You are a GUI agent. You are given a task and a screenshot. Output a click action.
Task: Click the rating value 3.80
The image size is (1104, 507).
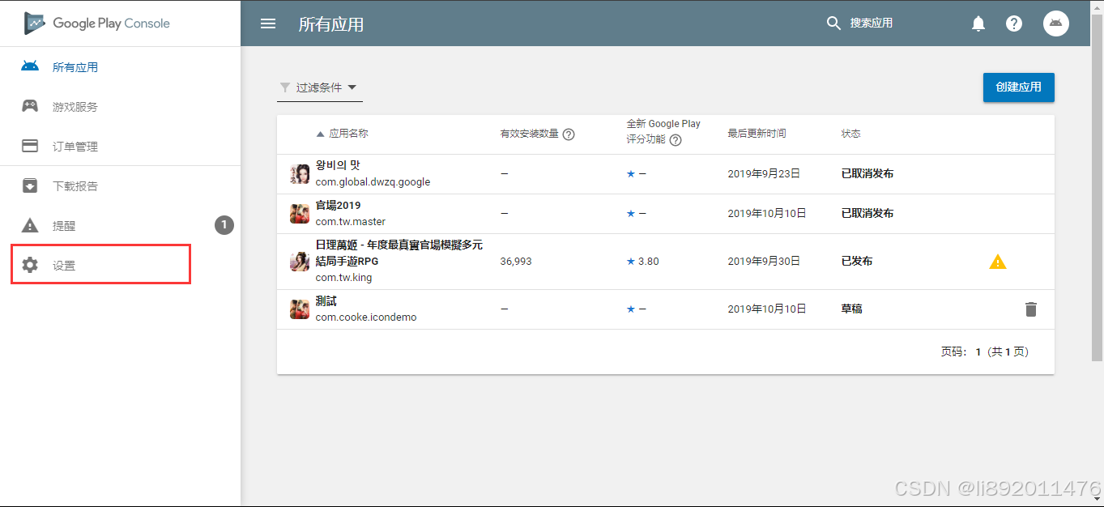[x=649, y=262]
